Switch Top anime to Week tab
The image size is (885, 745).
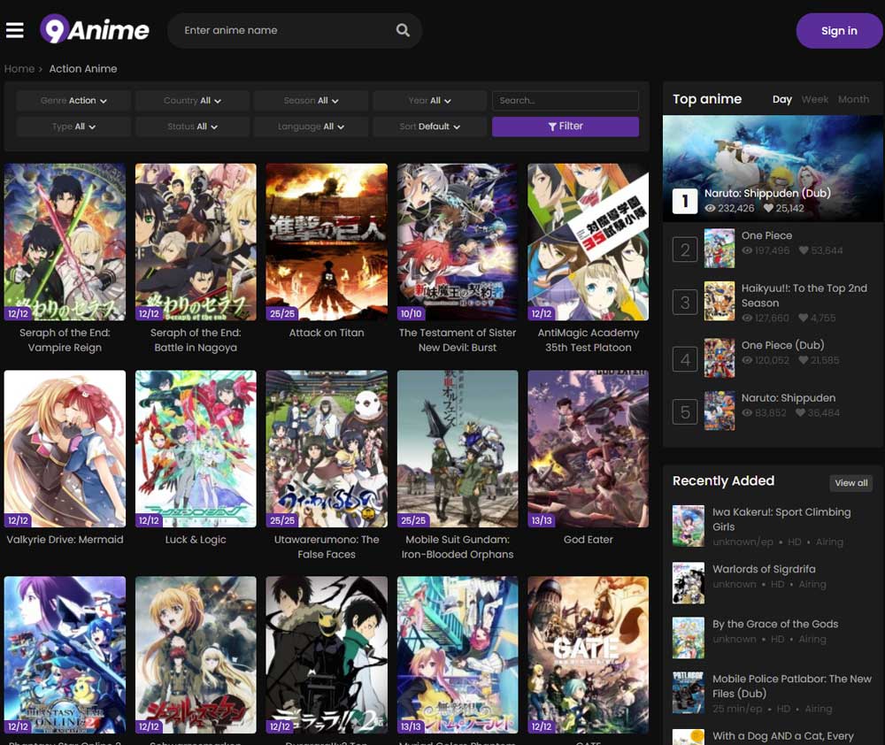pyautogui.click(x=814, y=99)
